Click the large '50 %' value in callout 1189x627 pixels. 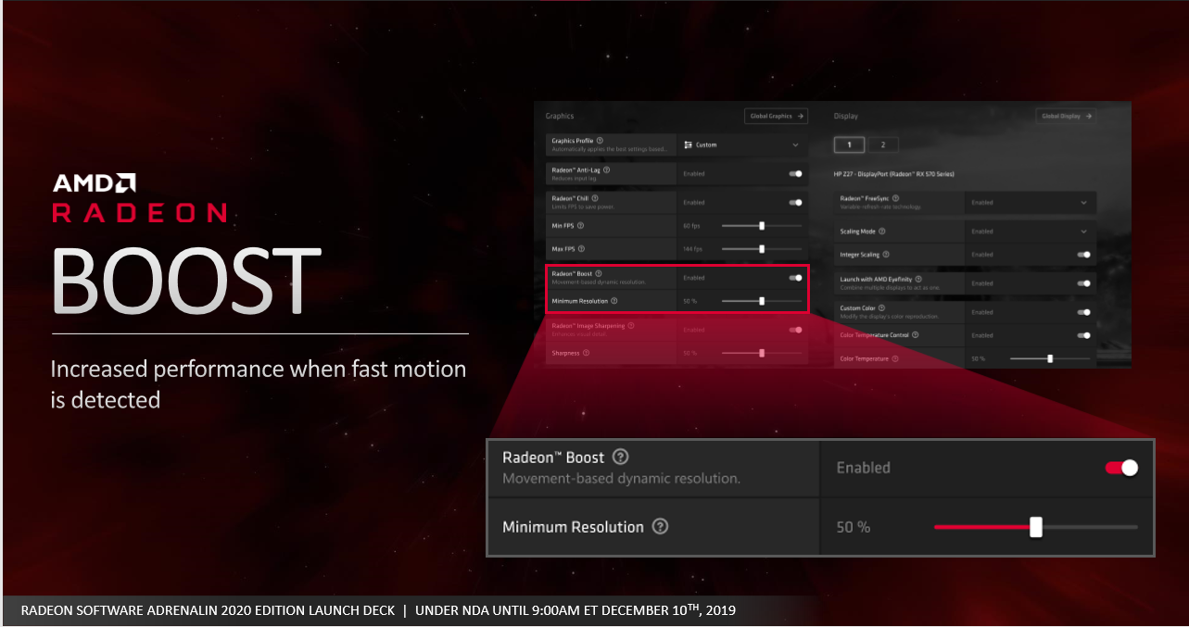coord(854,527)
